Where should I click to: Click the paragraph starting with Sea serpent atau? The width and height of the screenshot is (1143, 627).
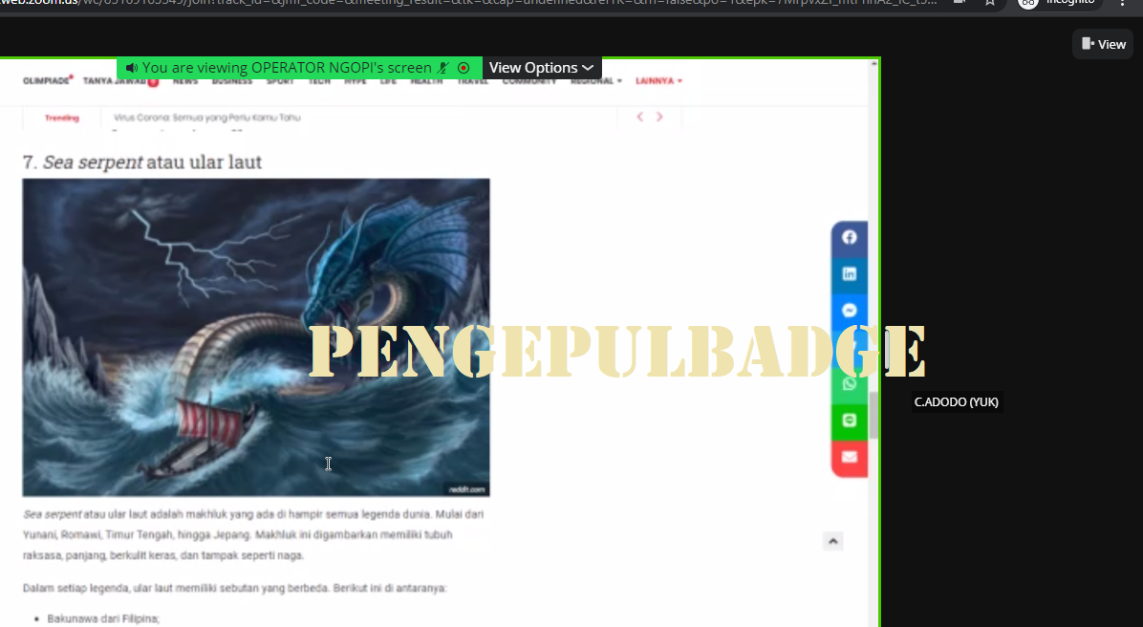(253, 534)
